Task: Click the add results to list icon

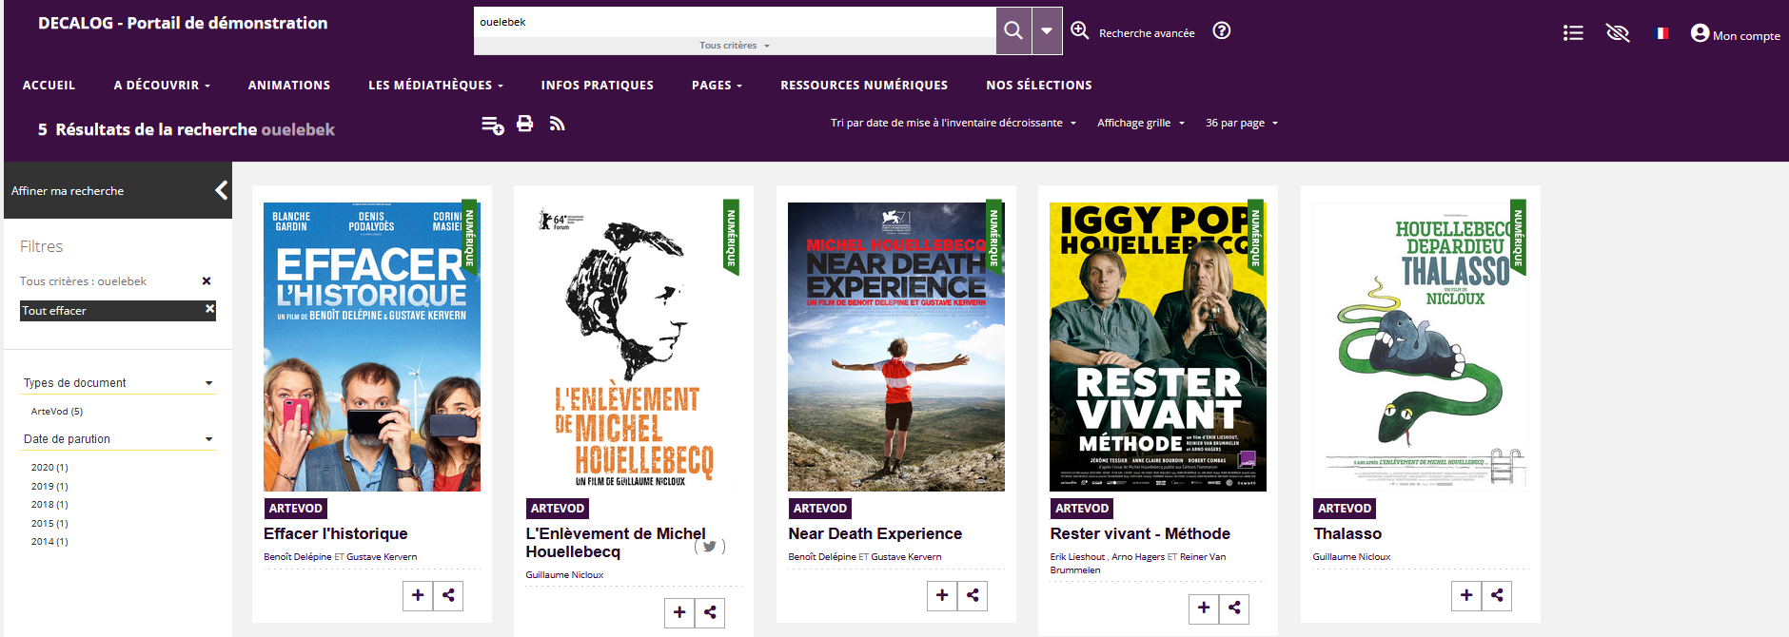Action: click(x=492, y=125)
